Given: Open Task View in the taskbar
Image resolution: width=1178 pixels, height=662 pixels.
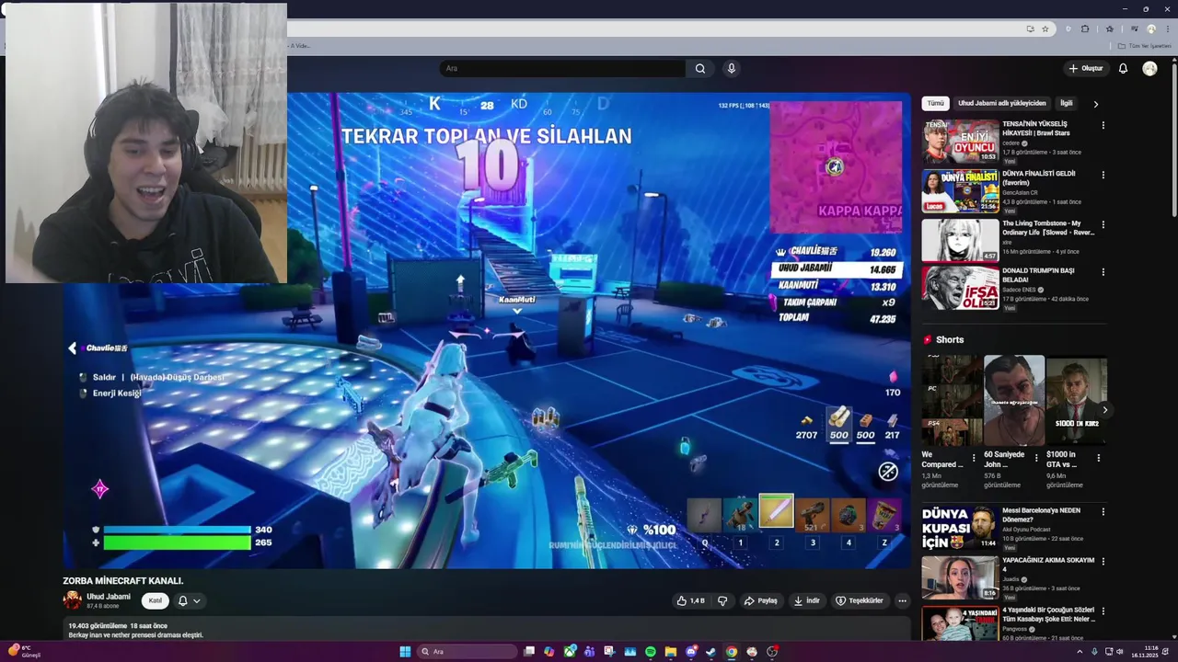Looking at the screenshot, I should 529,651.
